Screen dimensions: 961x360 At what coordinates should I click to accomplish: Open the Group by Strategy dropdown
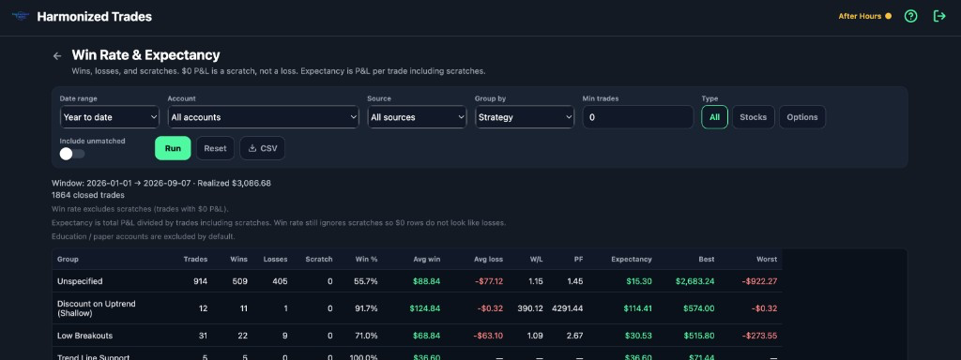click(x=525, y=117)
